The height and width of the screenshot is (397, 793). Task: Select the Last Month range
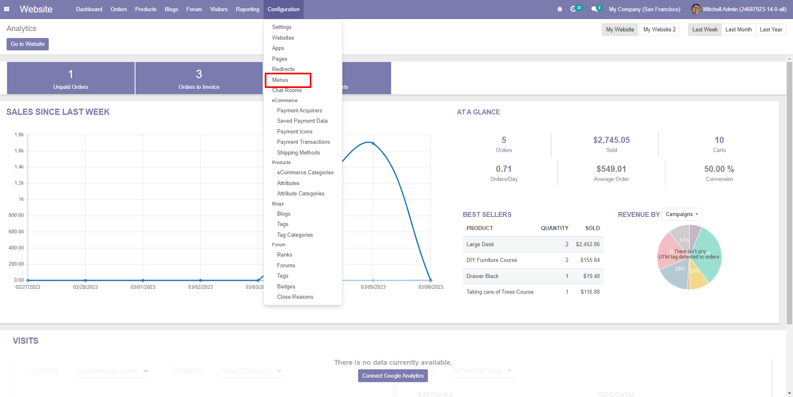tap(738, 30)
